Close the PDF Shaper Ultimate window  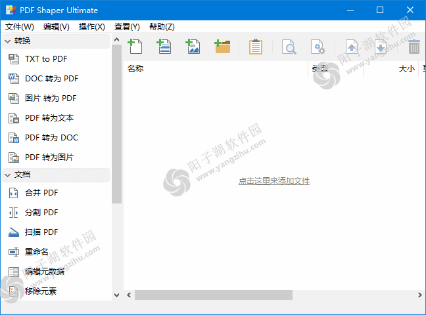(x=410, y=10)
